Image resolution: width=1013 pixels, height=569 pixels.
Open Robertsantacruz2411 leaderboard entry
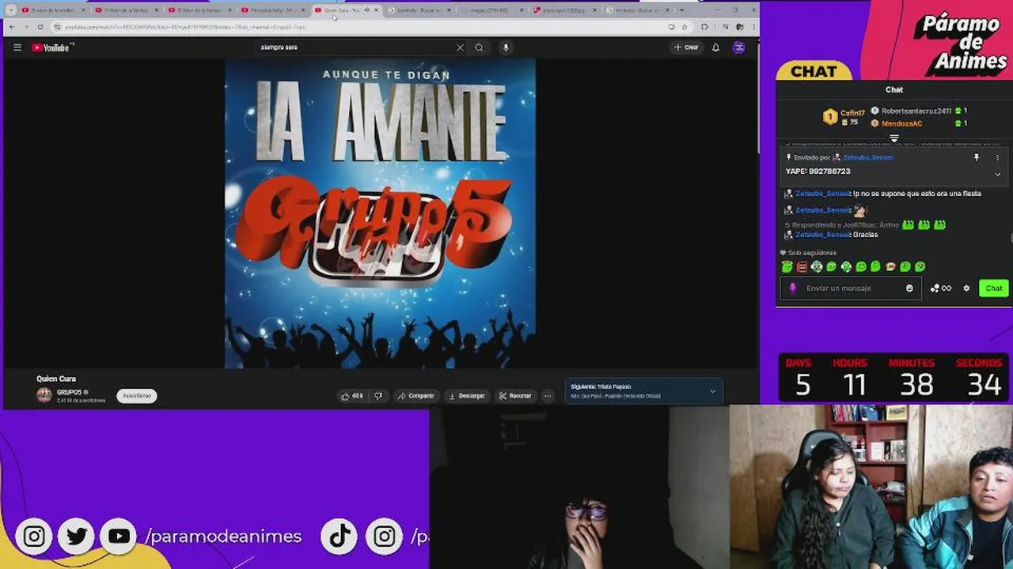(x=918, y=111)
